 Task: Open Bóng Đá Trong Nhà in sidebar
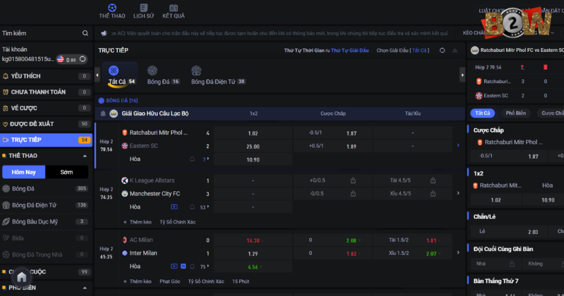[46, 255]
